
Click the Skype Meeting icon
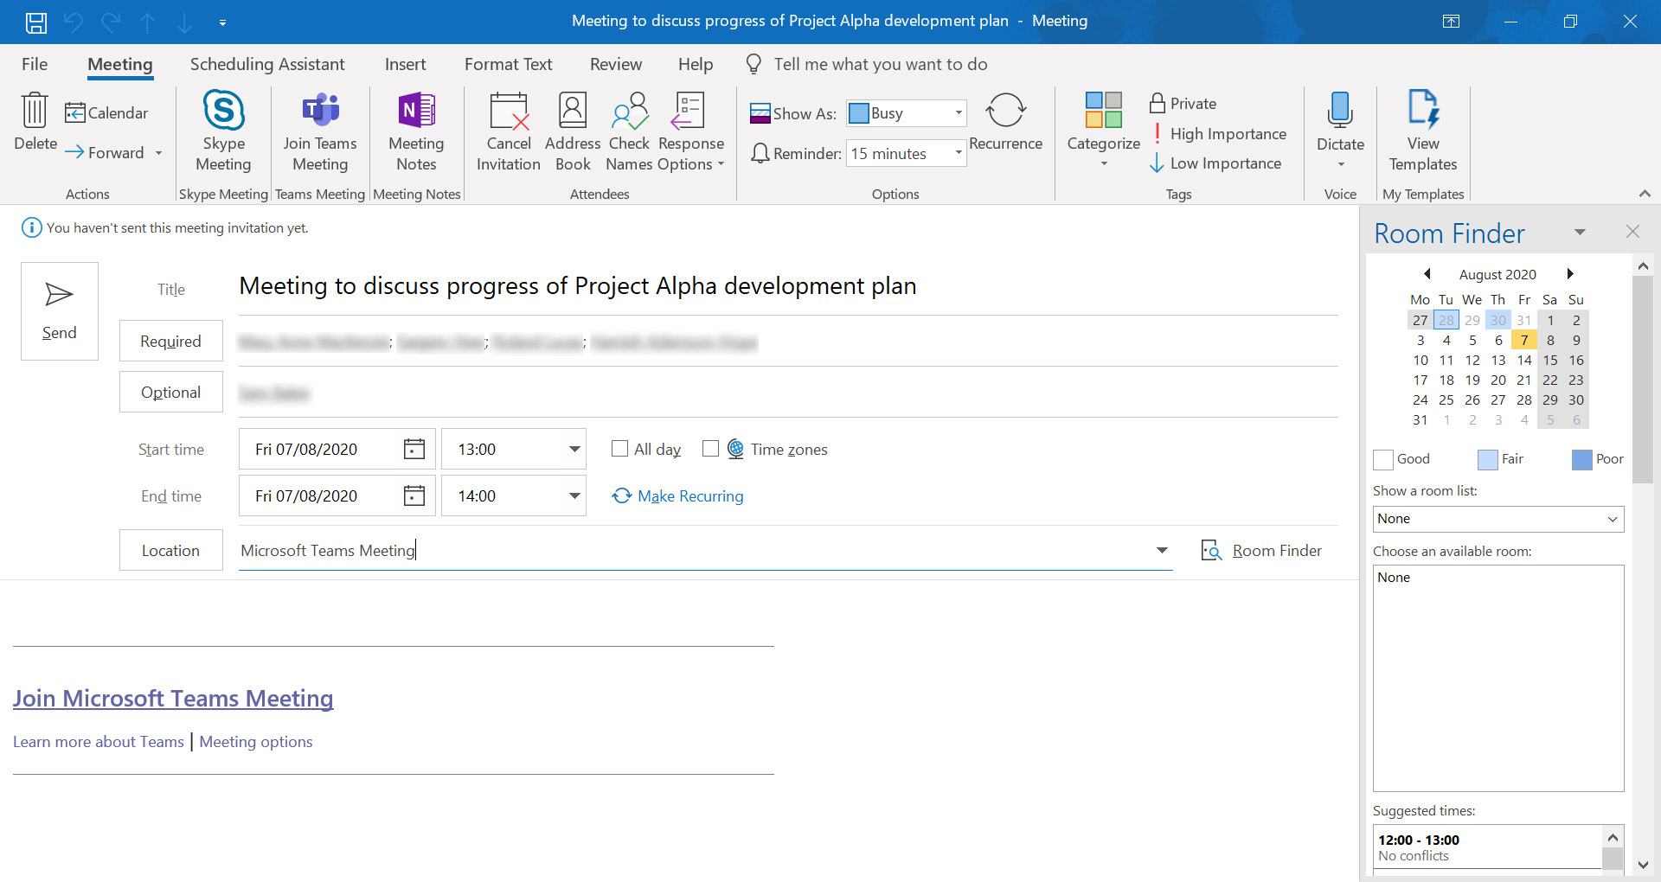pyautogui.click(x=223, y=112)
